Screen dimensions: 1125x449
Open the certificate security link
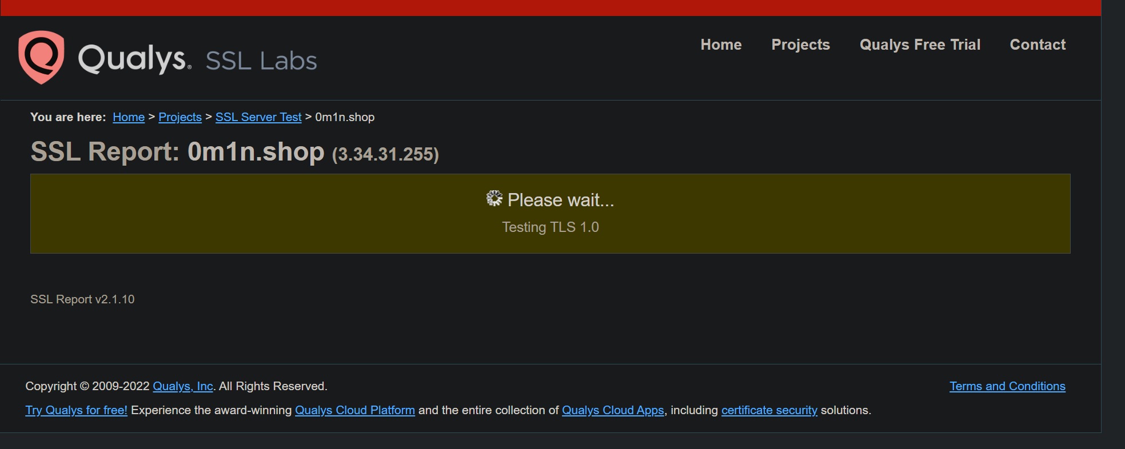click(769, 411)
